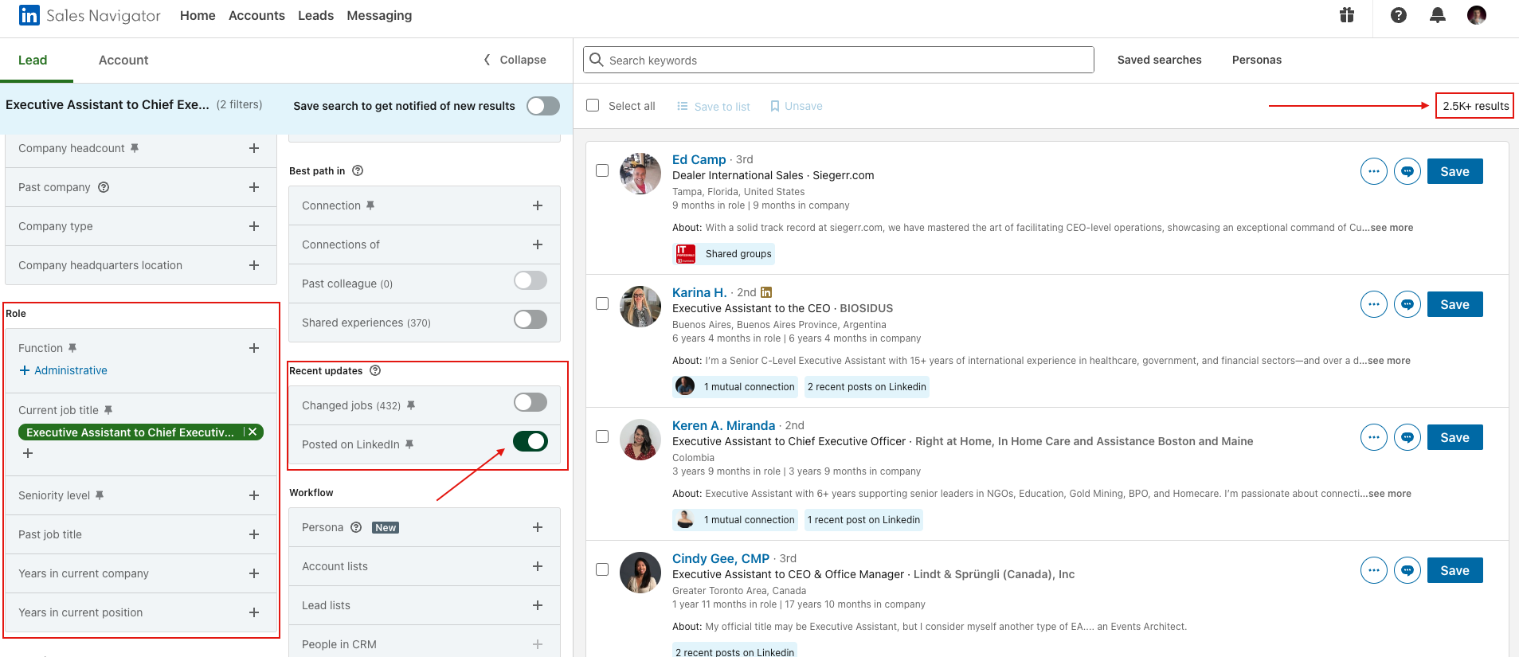Screen dimensions: 1519x657
Task: Click the Search keywords input field
Action: [844, 61]
